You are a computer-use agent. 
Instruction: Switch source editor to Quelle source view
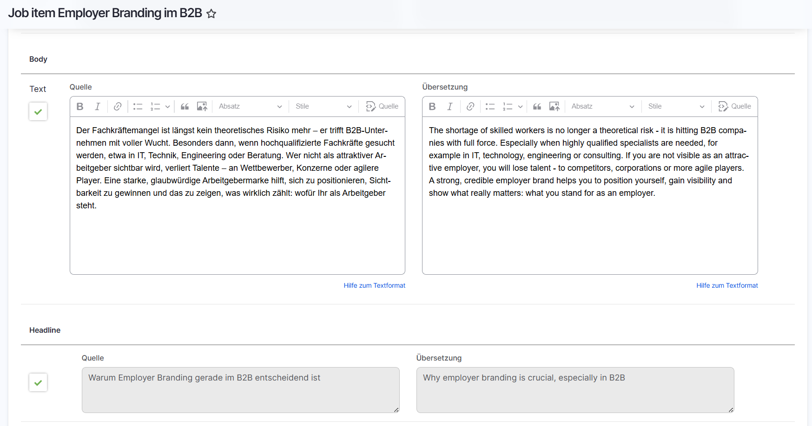click(382, 106)
